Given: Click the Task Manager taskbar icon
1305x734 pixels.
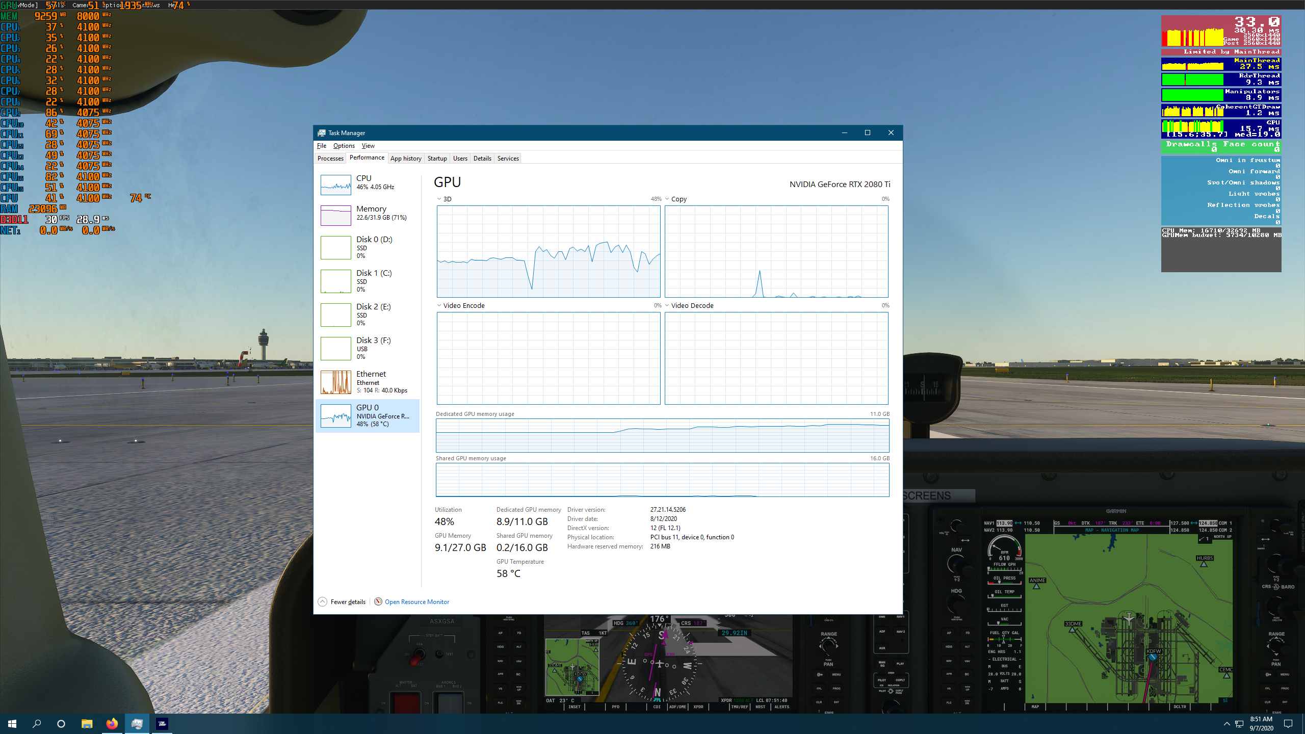Looking at the screenshot, I should 137,724.
